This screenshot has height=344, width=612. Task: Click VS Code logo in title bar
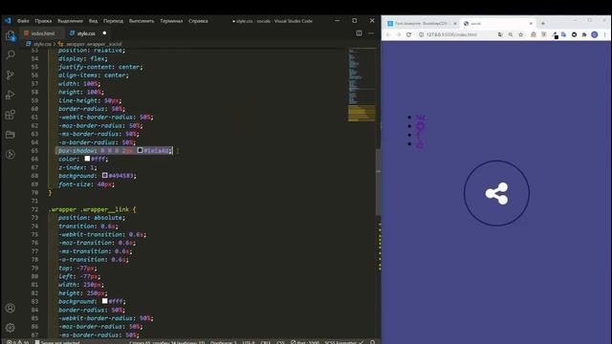[9, 21]
